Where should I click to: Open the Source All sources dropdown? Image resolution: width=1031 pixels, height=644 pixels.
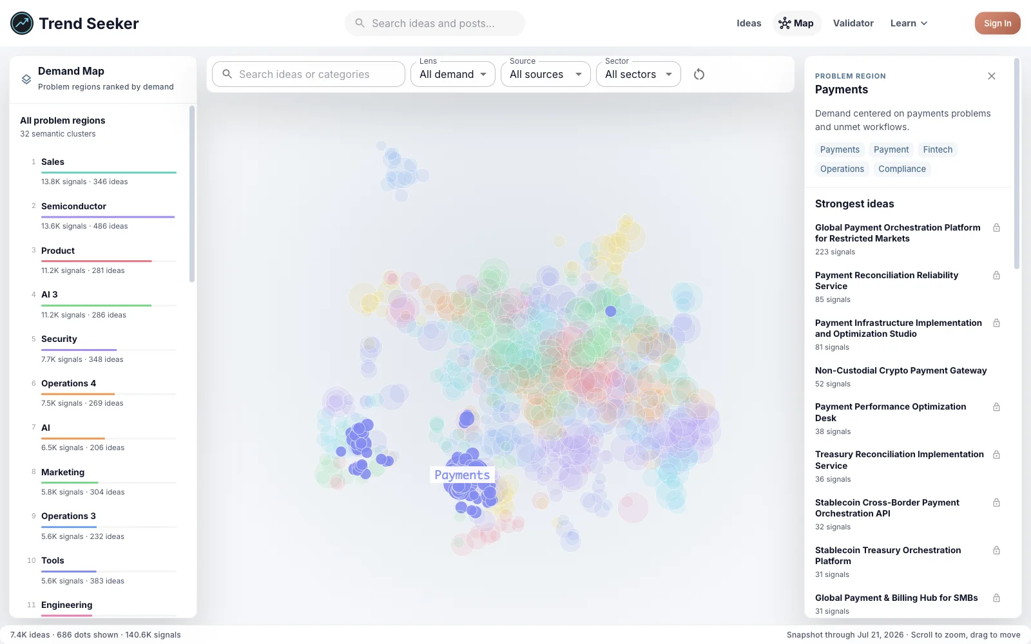[546, 74]
